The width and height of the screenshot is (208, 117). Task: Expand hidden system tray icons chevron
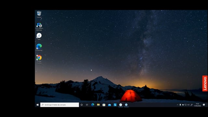[x=177, y=105]
